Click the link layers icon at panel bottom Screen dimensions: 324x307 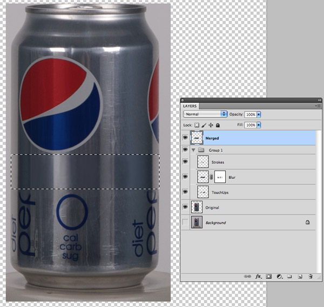tap(247, 276)
